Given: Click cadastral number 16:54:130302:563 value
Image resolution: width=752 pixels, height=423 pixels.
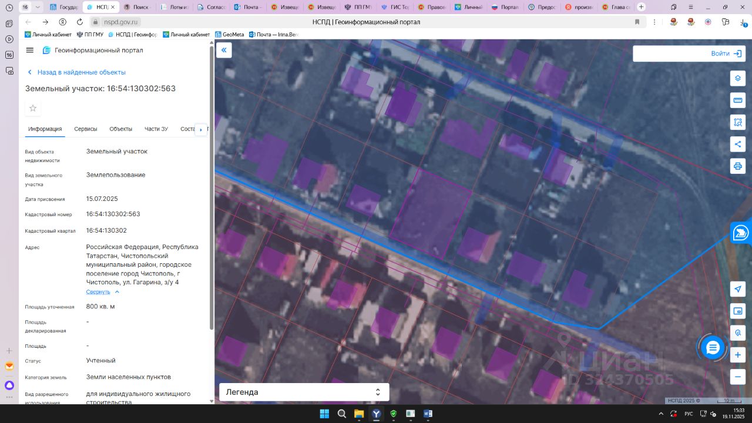Looking at the screenshot, I should pos(113,214).
